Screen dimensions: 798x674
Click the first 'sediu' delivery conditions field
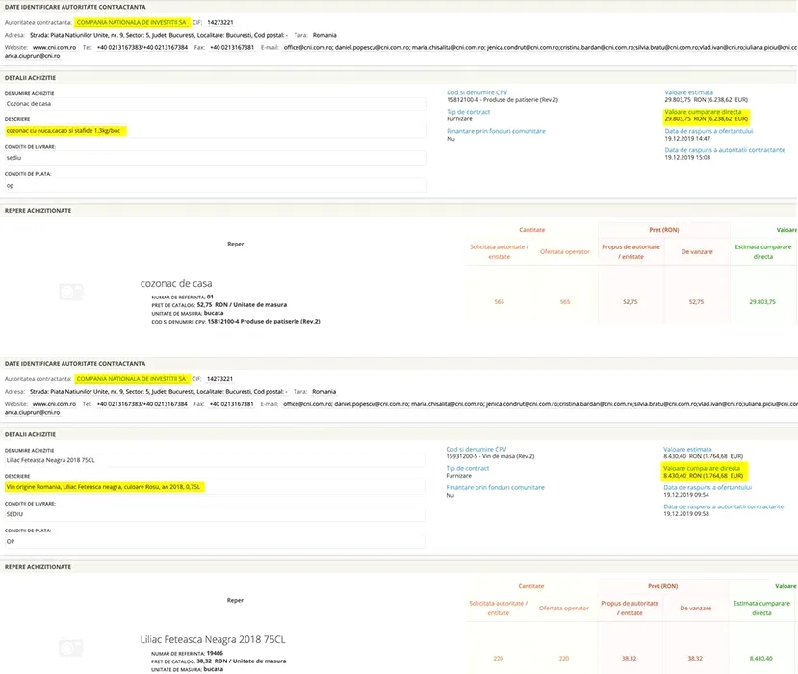214,157
